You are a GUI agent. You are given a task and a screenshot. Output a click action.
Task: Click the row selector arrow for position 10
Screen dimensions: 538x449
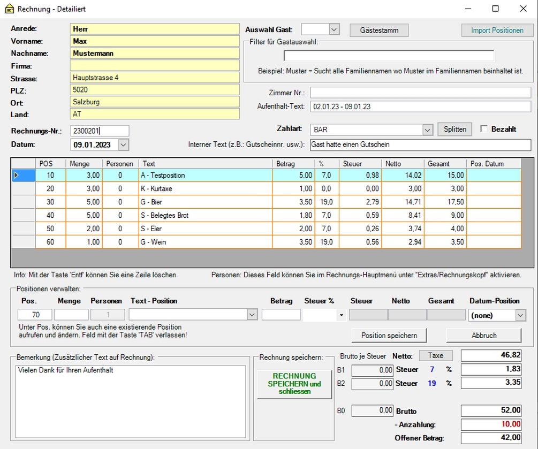[x=16, y=176]
